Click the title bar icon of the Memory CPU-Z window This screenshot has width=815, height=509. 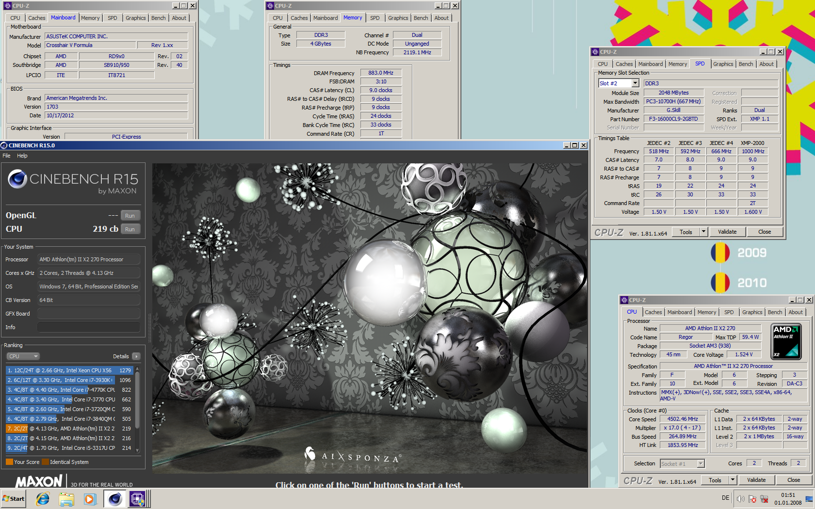click(270, 6)
